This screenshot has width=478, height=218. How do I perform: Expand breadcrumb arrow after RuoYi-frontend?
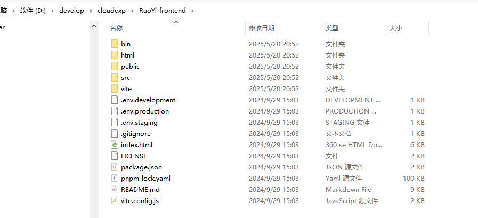point(192,11)
